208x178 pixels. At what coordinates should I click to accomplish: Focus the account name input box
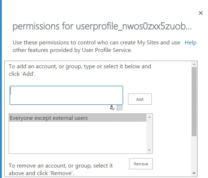click(x=66, y=95)
